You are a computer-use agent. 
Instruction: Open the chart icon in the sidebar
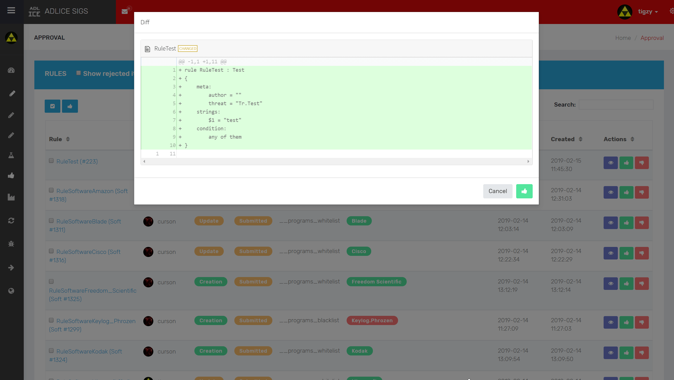[x=11, y=197]
